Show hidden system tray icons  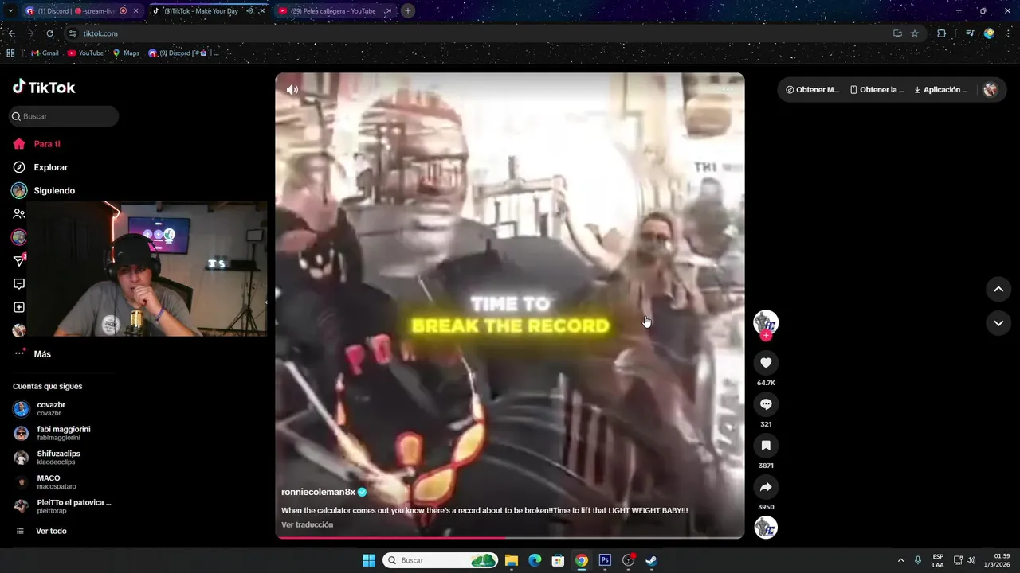coord(901,560)
